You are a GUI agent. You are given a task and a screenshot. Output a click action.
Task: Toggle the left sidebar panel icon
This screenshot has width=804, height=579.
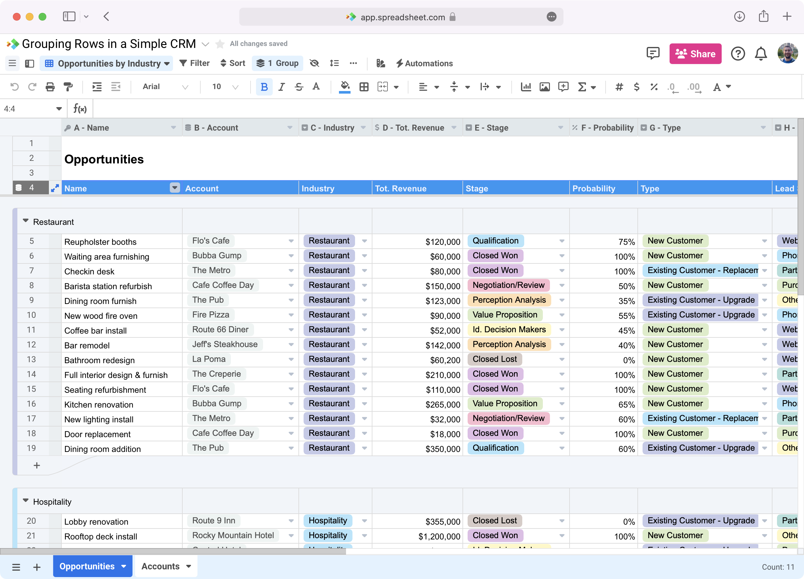tap(29, 63)
